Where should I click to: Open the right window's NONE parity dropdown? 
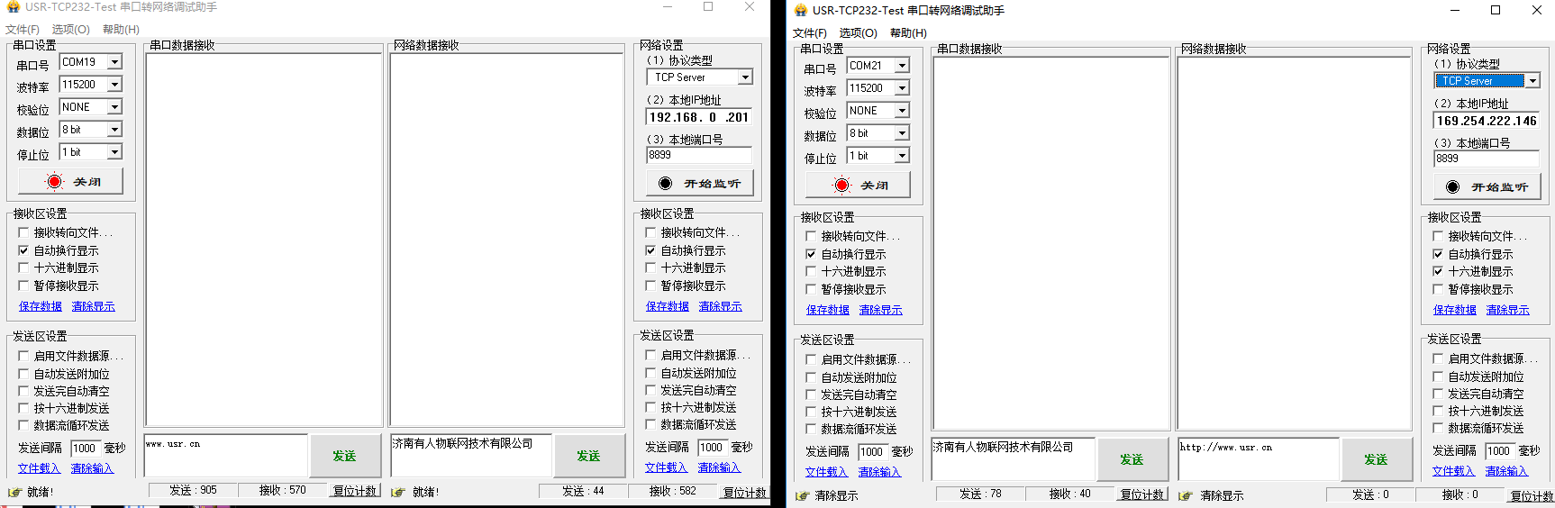point(902,111)
